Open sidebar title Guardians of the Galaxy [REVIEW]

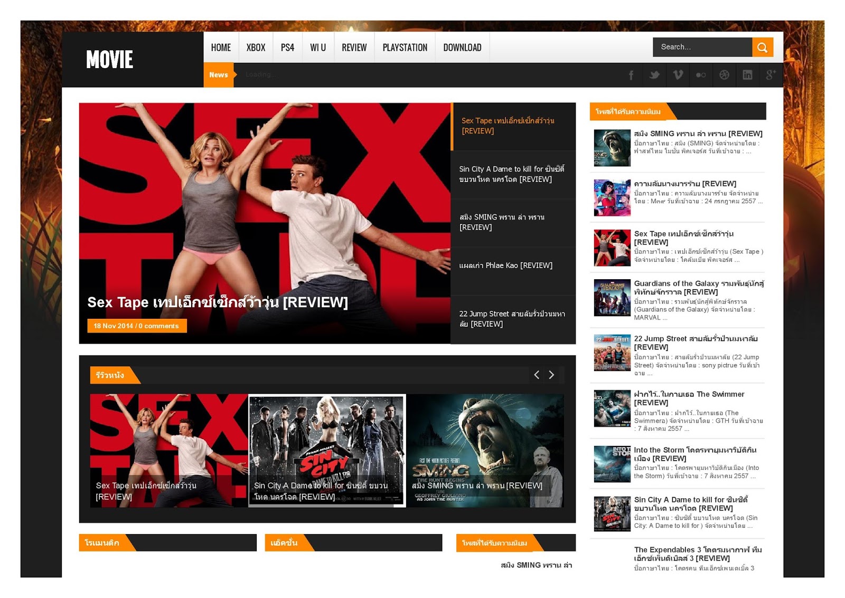coord(699,288)
